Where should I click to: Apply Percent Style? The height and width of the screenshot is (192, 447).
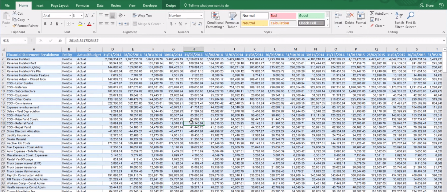180,24
